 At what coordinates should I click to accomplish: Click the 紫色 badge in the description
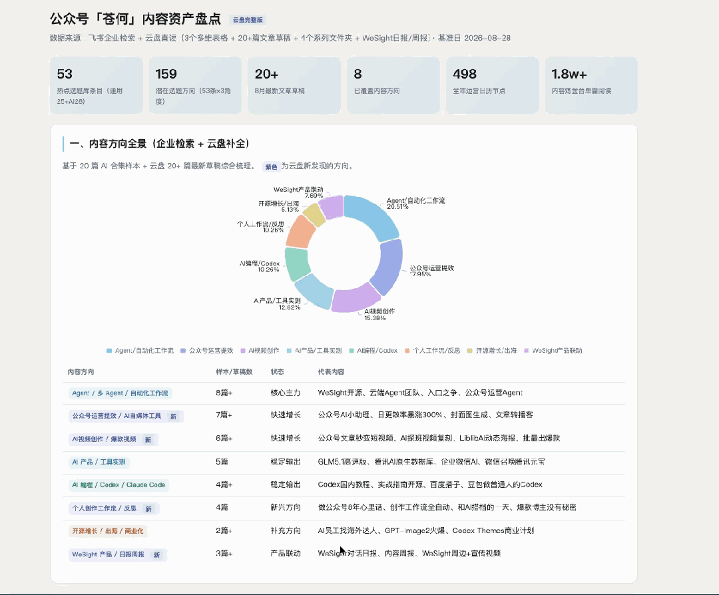271,167
